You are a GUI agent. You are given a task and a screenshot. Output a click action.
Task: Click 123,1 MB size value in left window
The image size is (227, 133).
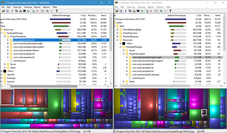click(x=82, y=40)
